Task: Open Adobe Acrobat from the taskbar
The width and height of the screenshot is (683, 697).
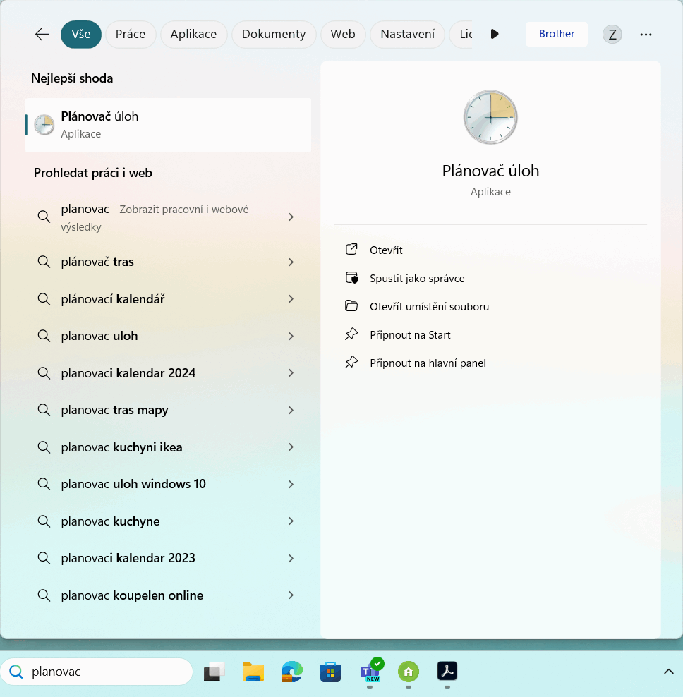Action: [447, 672]
